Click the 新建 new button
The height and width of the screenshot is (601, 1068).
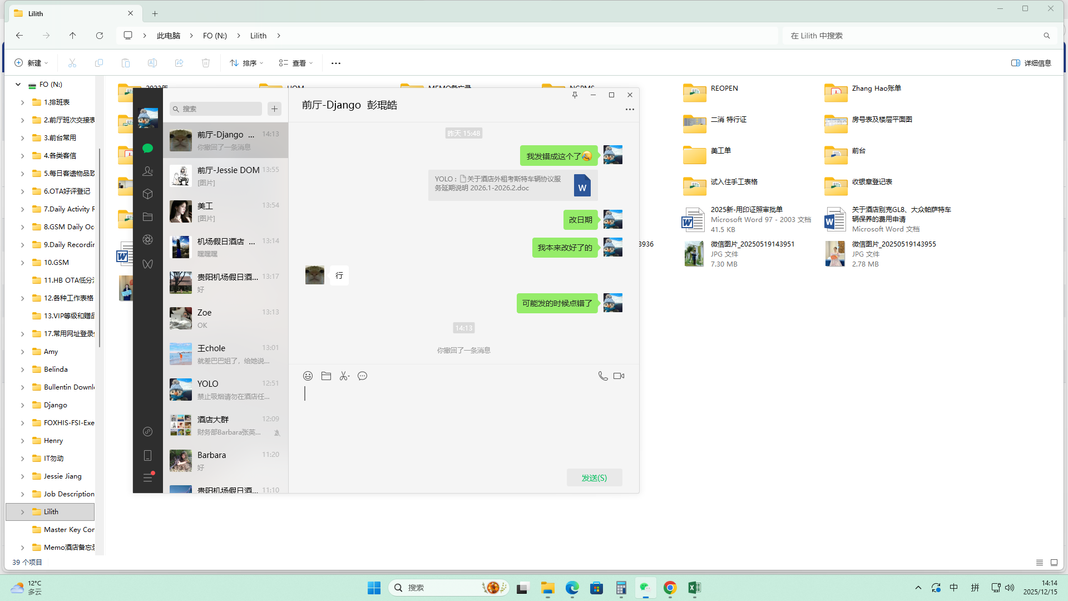31,63
